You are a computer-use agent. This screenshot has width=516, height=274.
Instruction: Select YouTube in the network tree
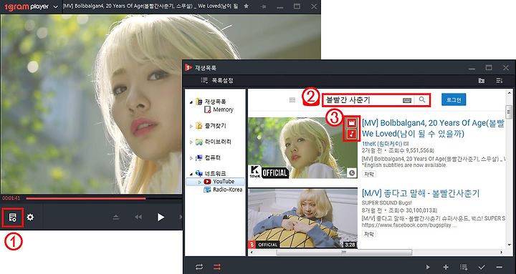219,182
